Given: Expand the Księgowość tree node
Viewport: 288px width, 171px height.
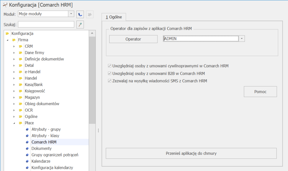Looking at the screenshot, I should pyautogui.click(x=14, y=91).
